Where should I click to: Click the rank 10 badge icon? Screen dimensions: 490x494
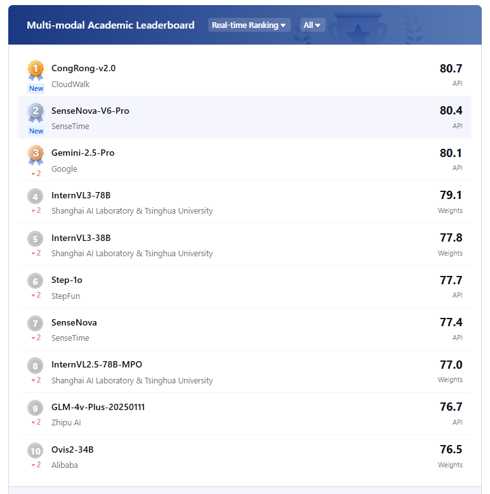coord(35,451)
